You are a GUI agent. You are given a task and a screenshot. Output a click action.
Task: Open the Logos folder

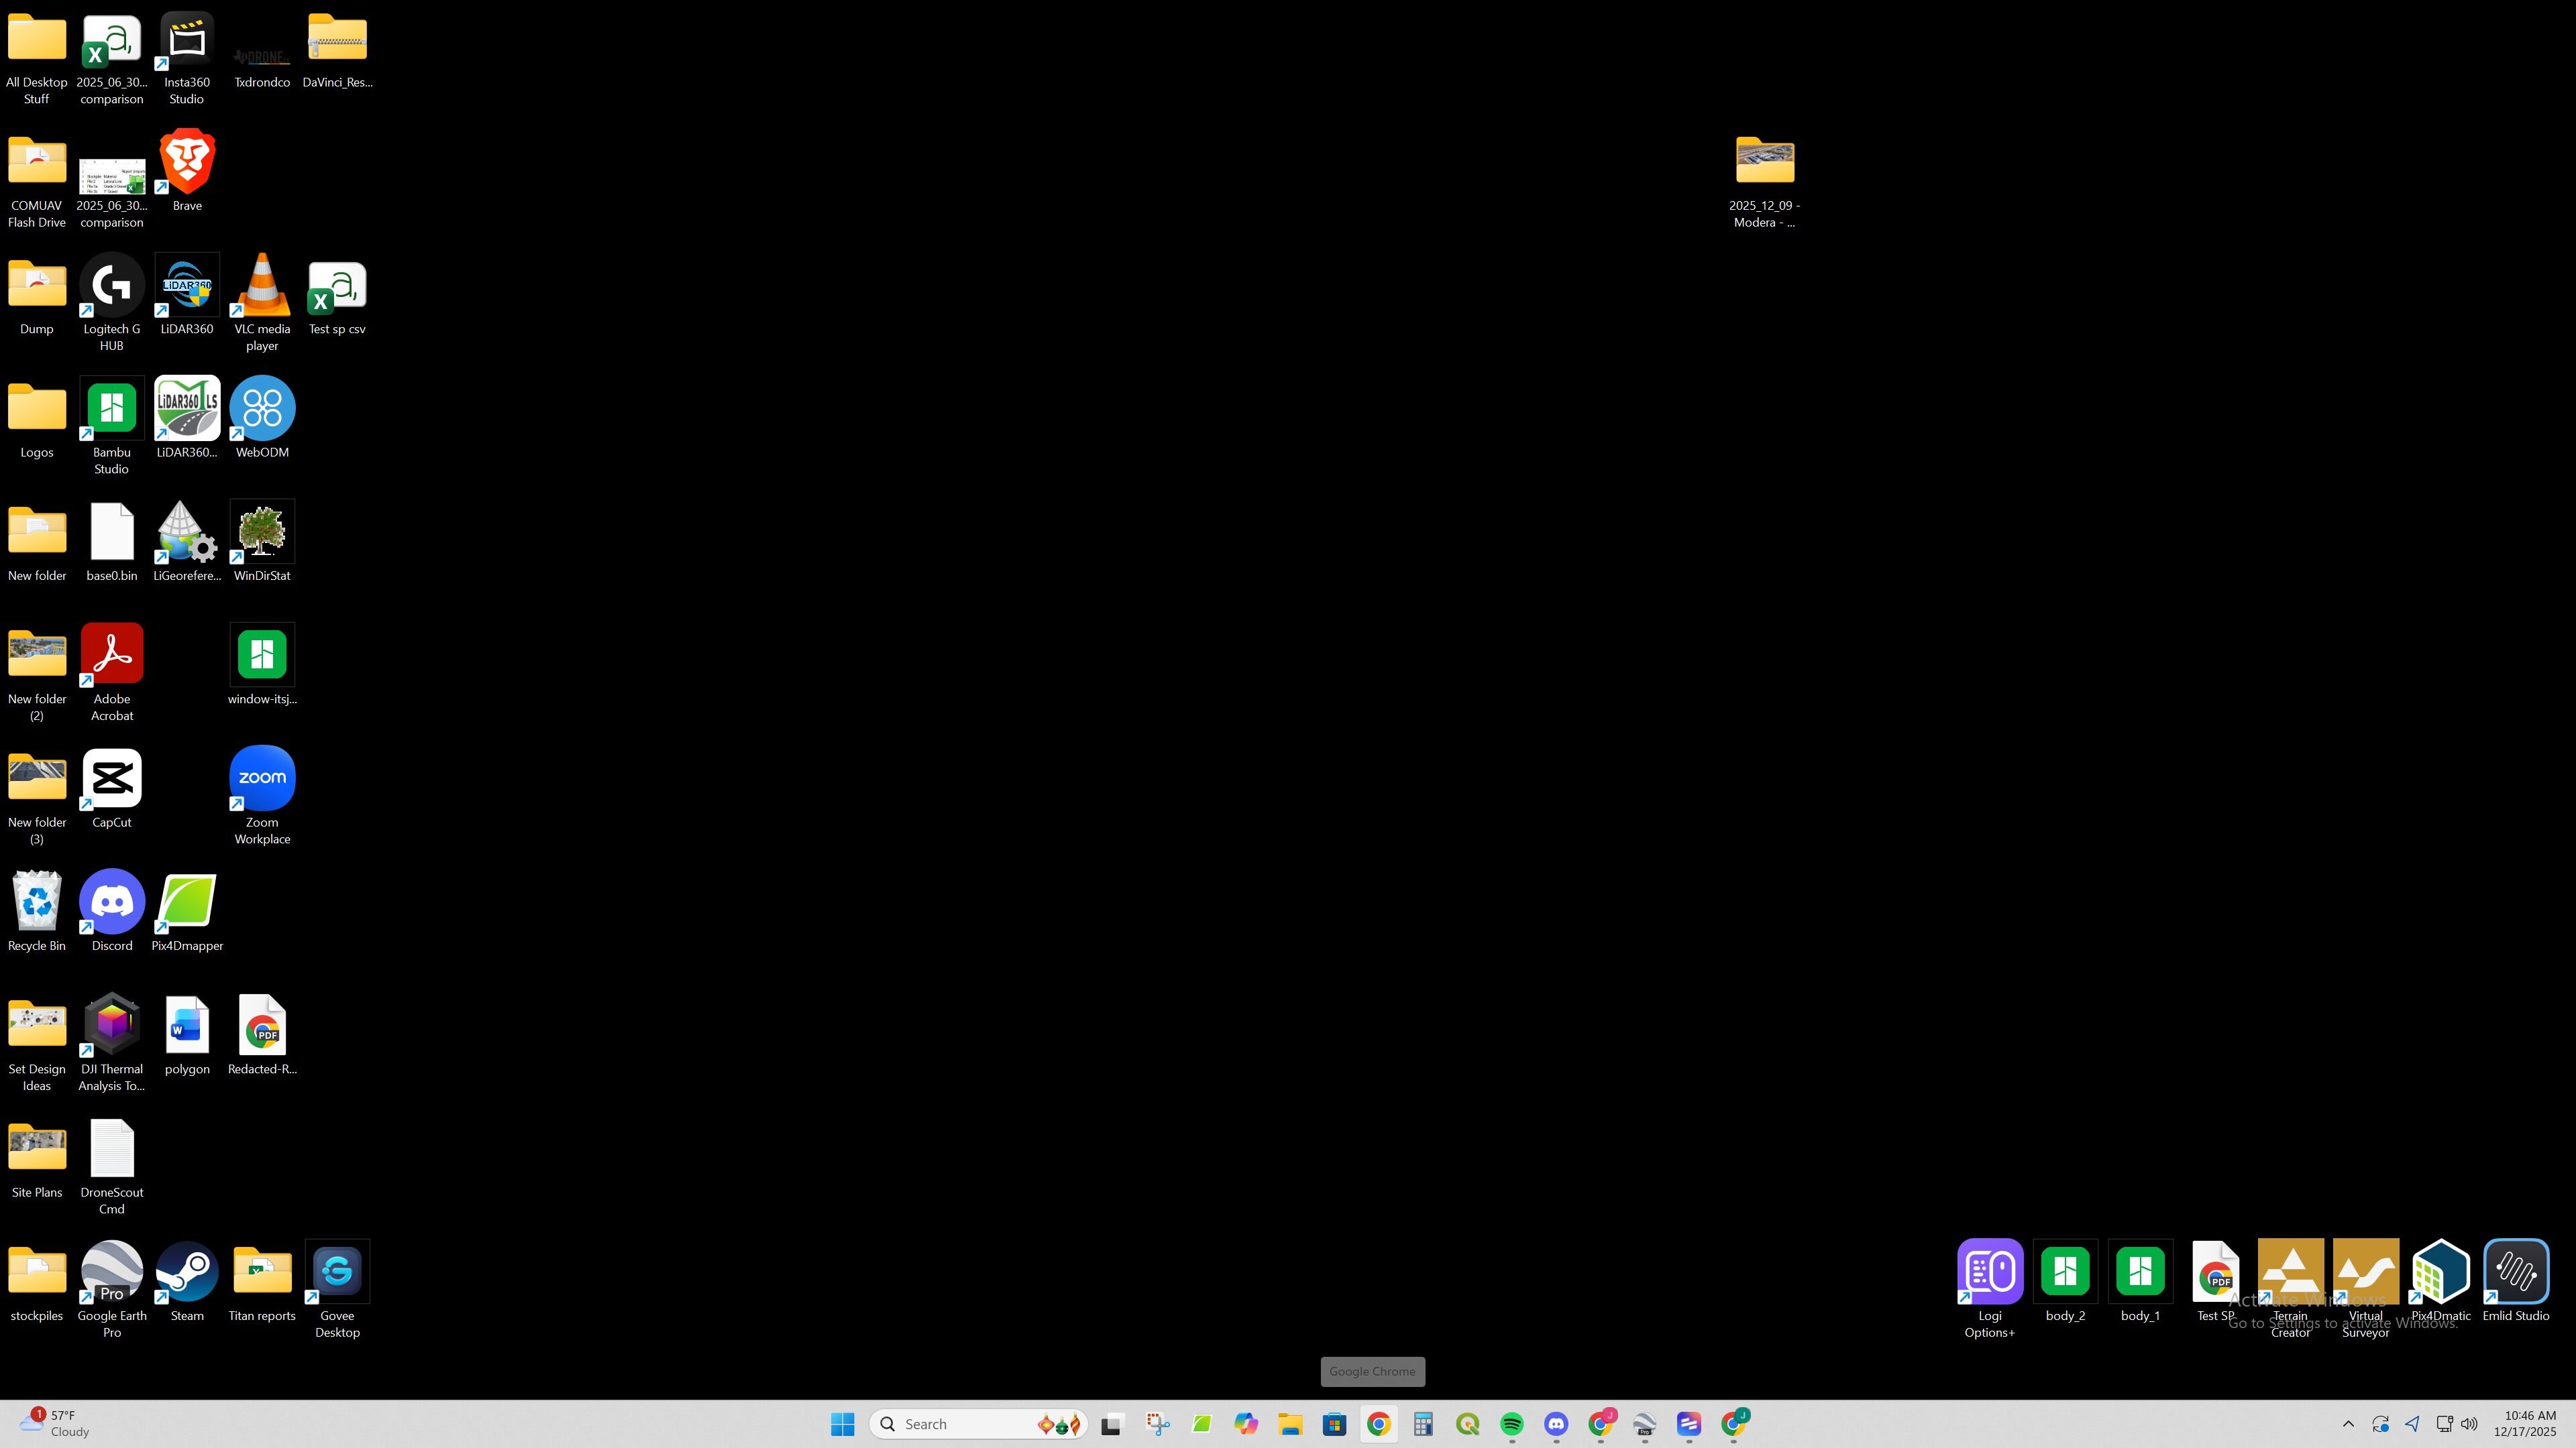click(37, 420)
